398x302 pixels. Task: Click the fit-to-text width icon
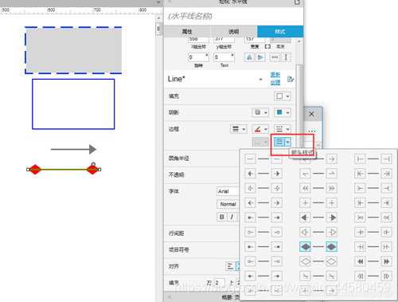click(x=275, y=57)
